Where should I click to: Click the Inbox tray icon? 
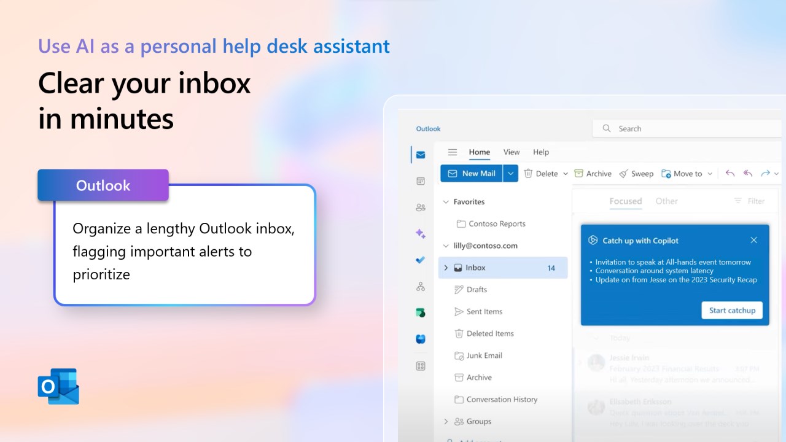tap(458, 268)
